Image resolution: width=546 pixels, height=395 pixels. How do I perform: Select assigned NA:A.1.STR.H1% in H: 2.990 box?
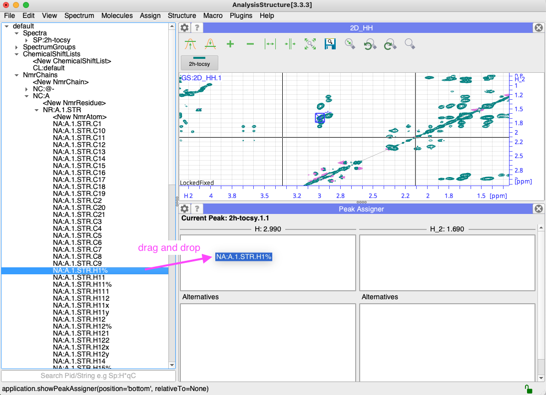point(243,257)
